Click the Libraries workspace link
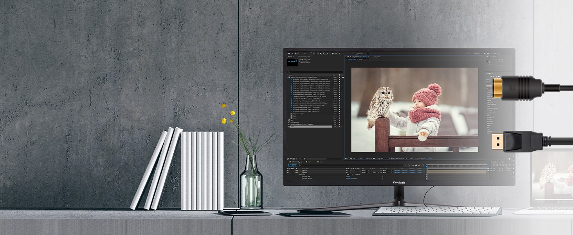573x235 pixels. pyautogui.click(x=476, y=54)
